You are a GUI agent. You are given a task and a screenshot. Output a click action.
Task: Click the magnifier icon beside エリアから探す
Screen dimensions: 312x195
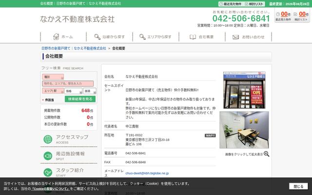tap(142, 37)
